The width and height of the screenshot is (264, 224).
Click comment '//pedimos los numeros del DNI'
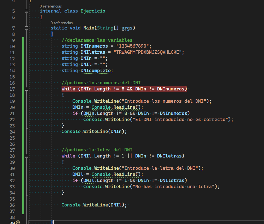[x=101, y=83]
